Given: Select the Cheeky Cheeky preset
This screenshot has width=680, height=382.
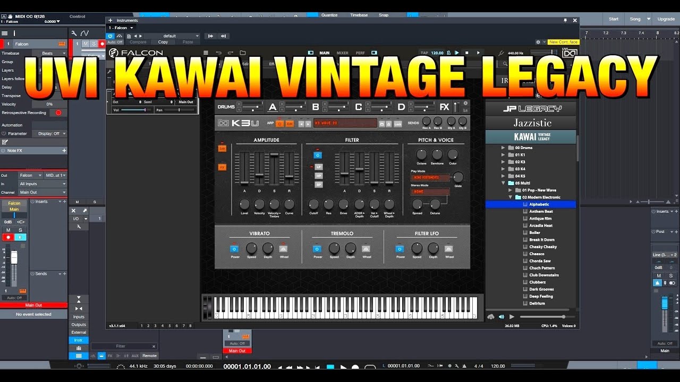Looking at the screenshot, I should (543, 247).
